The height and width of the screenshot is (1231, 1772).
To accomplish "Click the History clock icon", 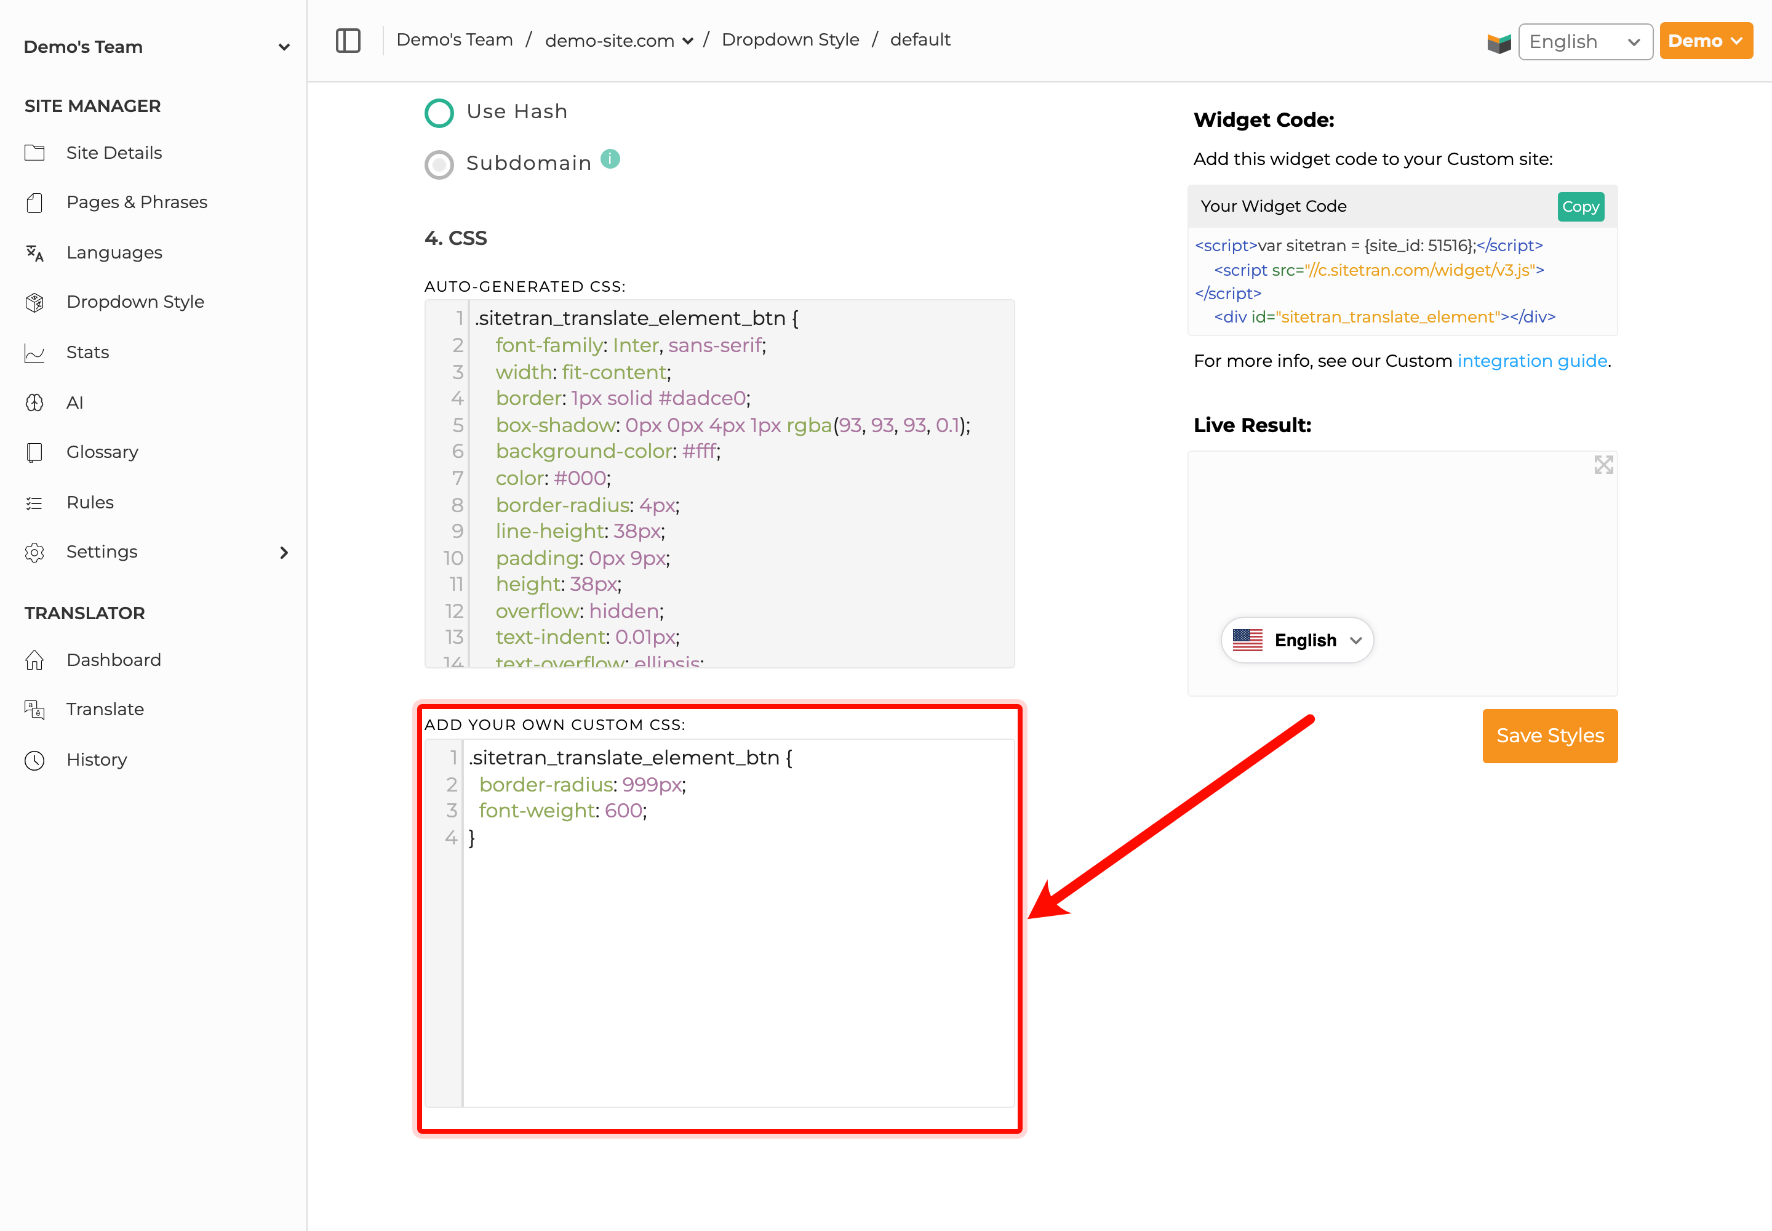I will (x=34, y=761).
